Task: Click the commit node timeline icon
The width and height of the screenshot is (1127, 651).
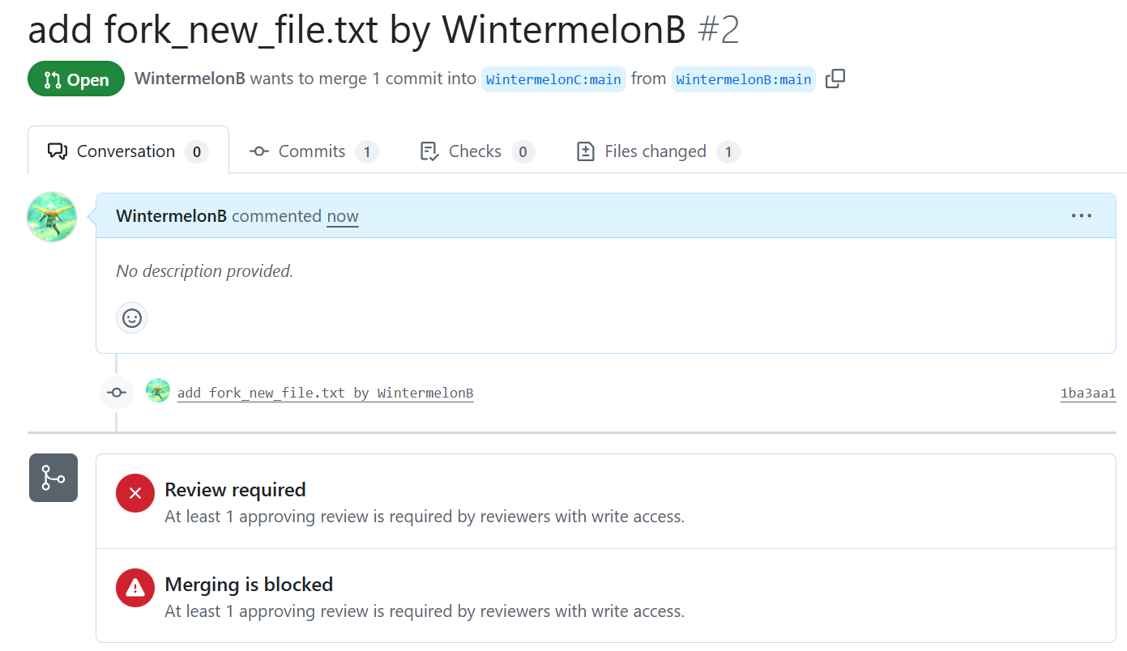Action: point(117,393)
